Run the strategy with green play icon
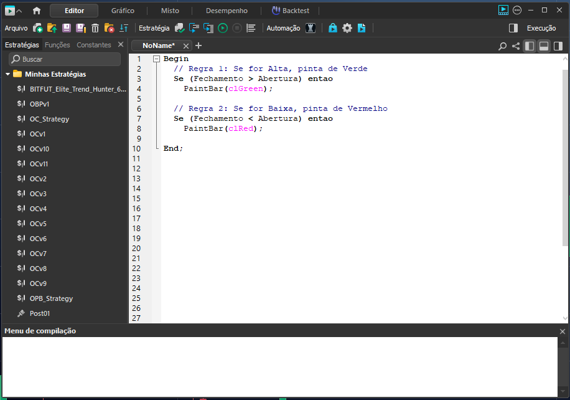This screenshot has width=570, height=400. (x=222, y=28)
